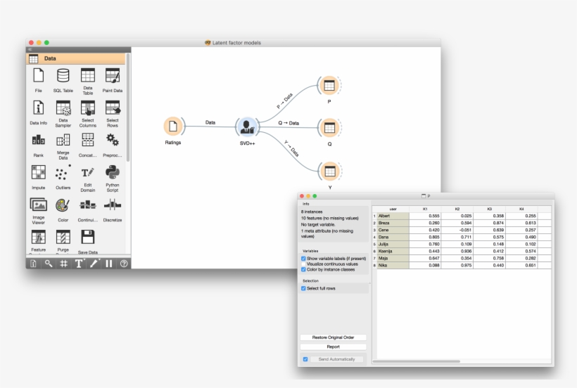Click the table's horizontal scrollbar
577x388 pixels.
pyautogui.click(x=417, y=361)
